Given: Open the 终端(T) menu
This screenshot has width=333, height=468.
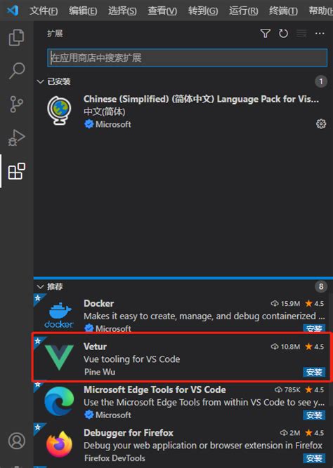Looking at the screenshot, I should [283, 11].
